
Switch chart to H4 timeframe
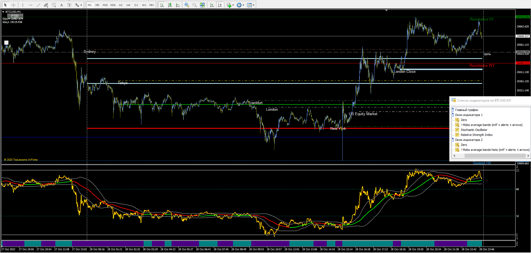(128, 5)
